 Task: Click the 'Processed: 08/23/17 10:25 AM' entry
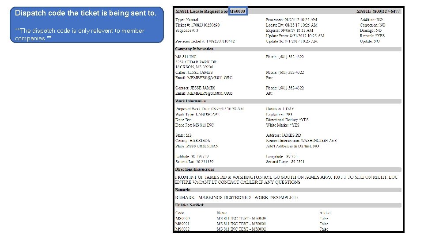tap(291, 19)
